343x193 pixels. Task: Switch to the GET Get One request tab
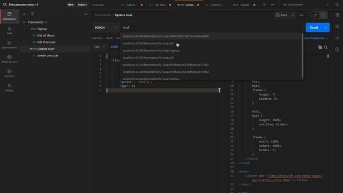(160, 5)
